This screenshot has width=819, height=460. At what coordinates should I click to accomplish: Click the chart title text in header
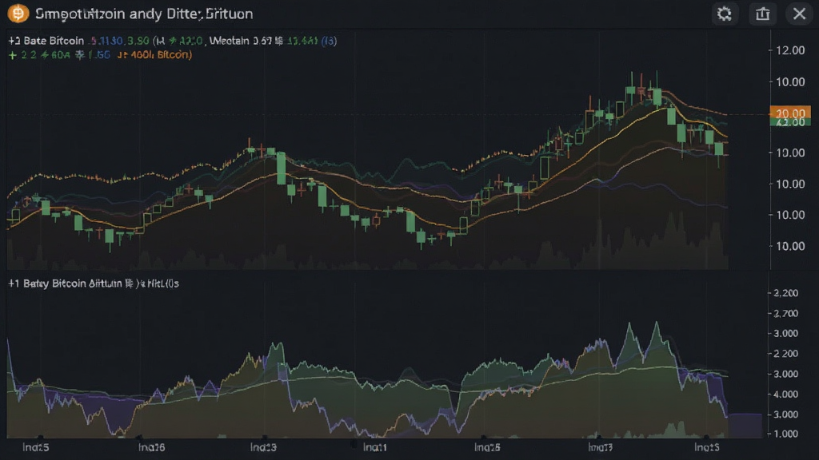(x=144, y=14)
